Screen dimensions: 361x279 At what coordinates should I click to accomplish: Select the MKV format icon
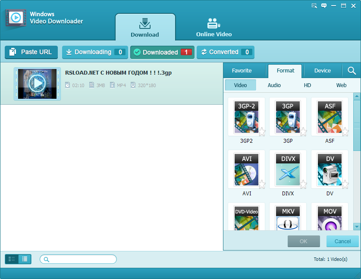tap(288, 218)
